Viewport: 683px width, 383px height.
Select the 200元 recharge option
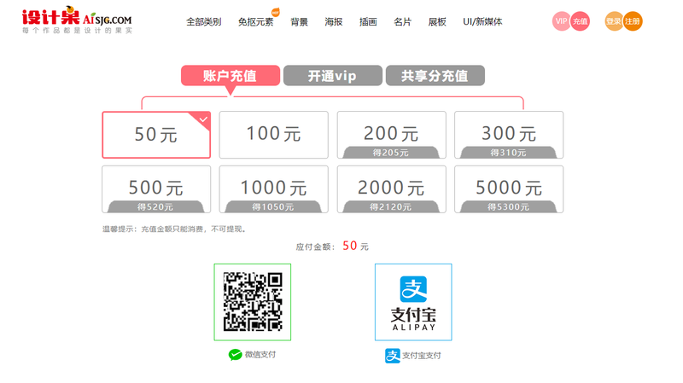[x=392, y=135]
